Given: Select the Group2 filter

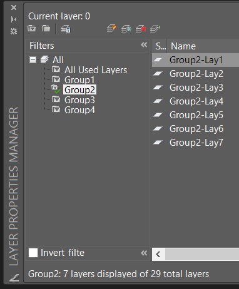Looking at the screenshot, I should [x=79, y=90].
